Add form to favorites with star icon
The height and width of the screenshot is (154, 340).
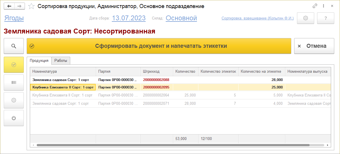pyautogui.click(x=32, y=6)
